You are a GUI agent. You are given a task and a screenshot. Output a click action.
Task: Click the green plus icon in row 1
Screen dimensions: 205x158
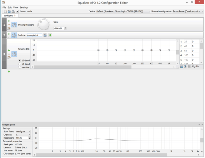9,21
